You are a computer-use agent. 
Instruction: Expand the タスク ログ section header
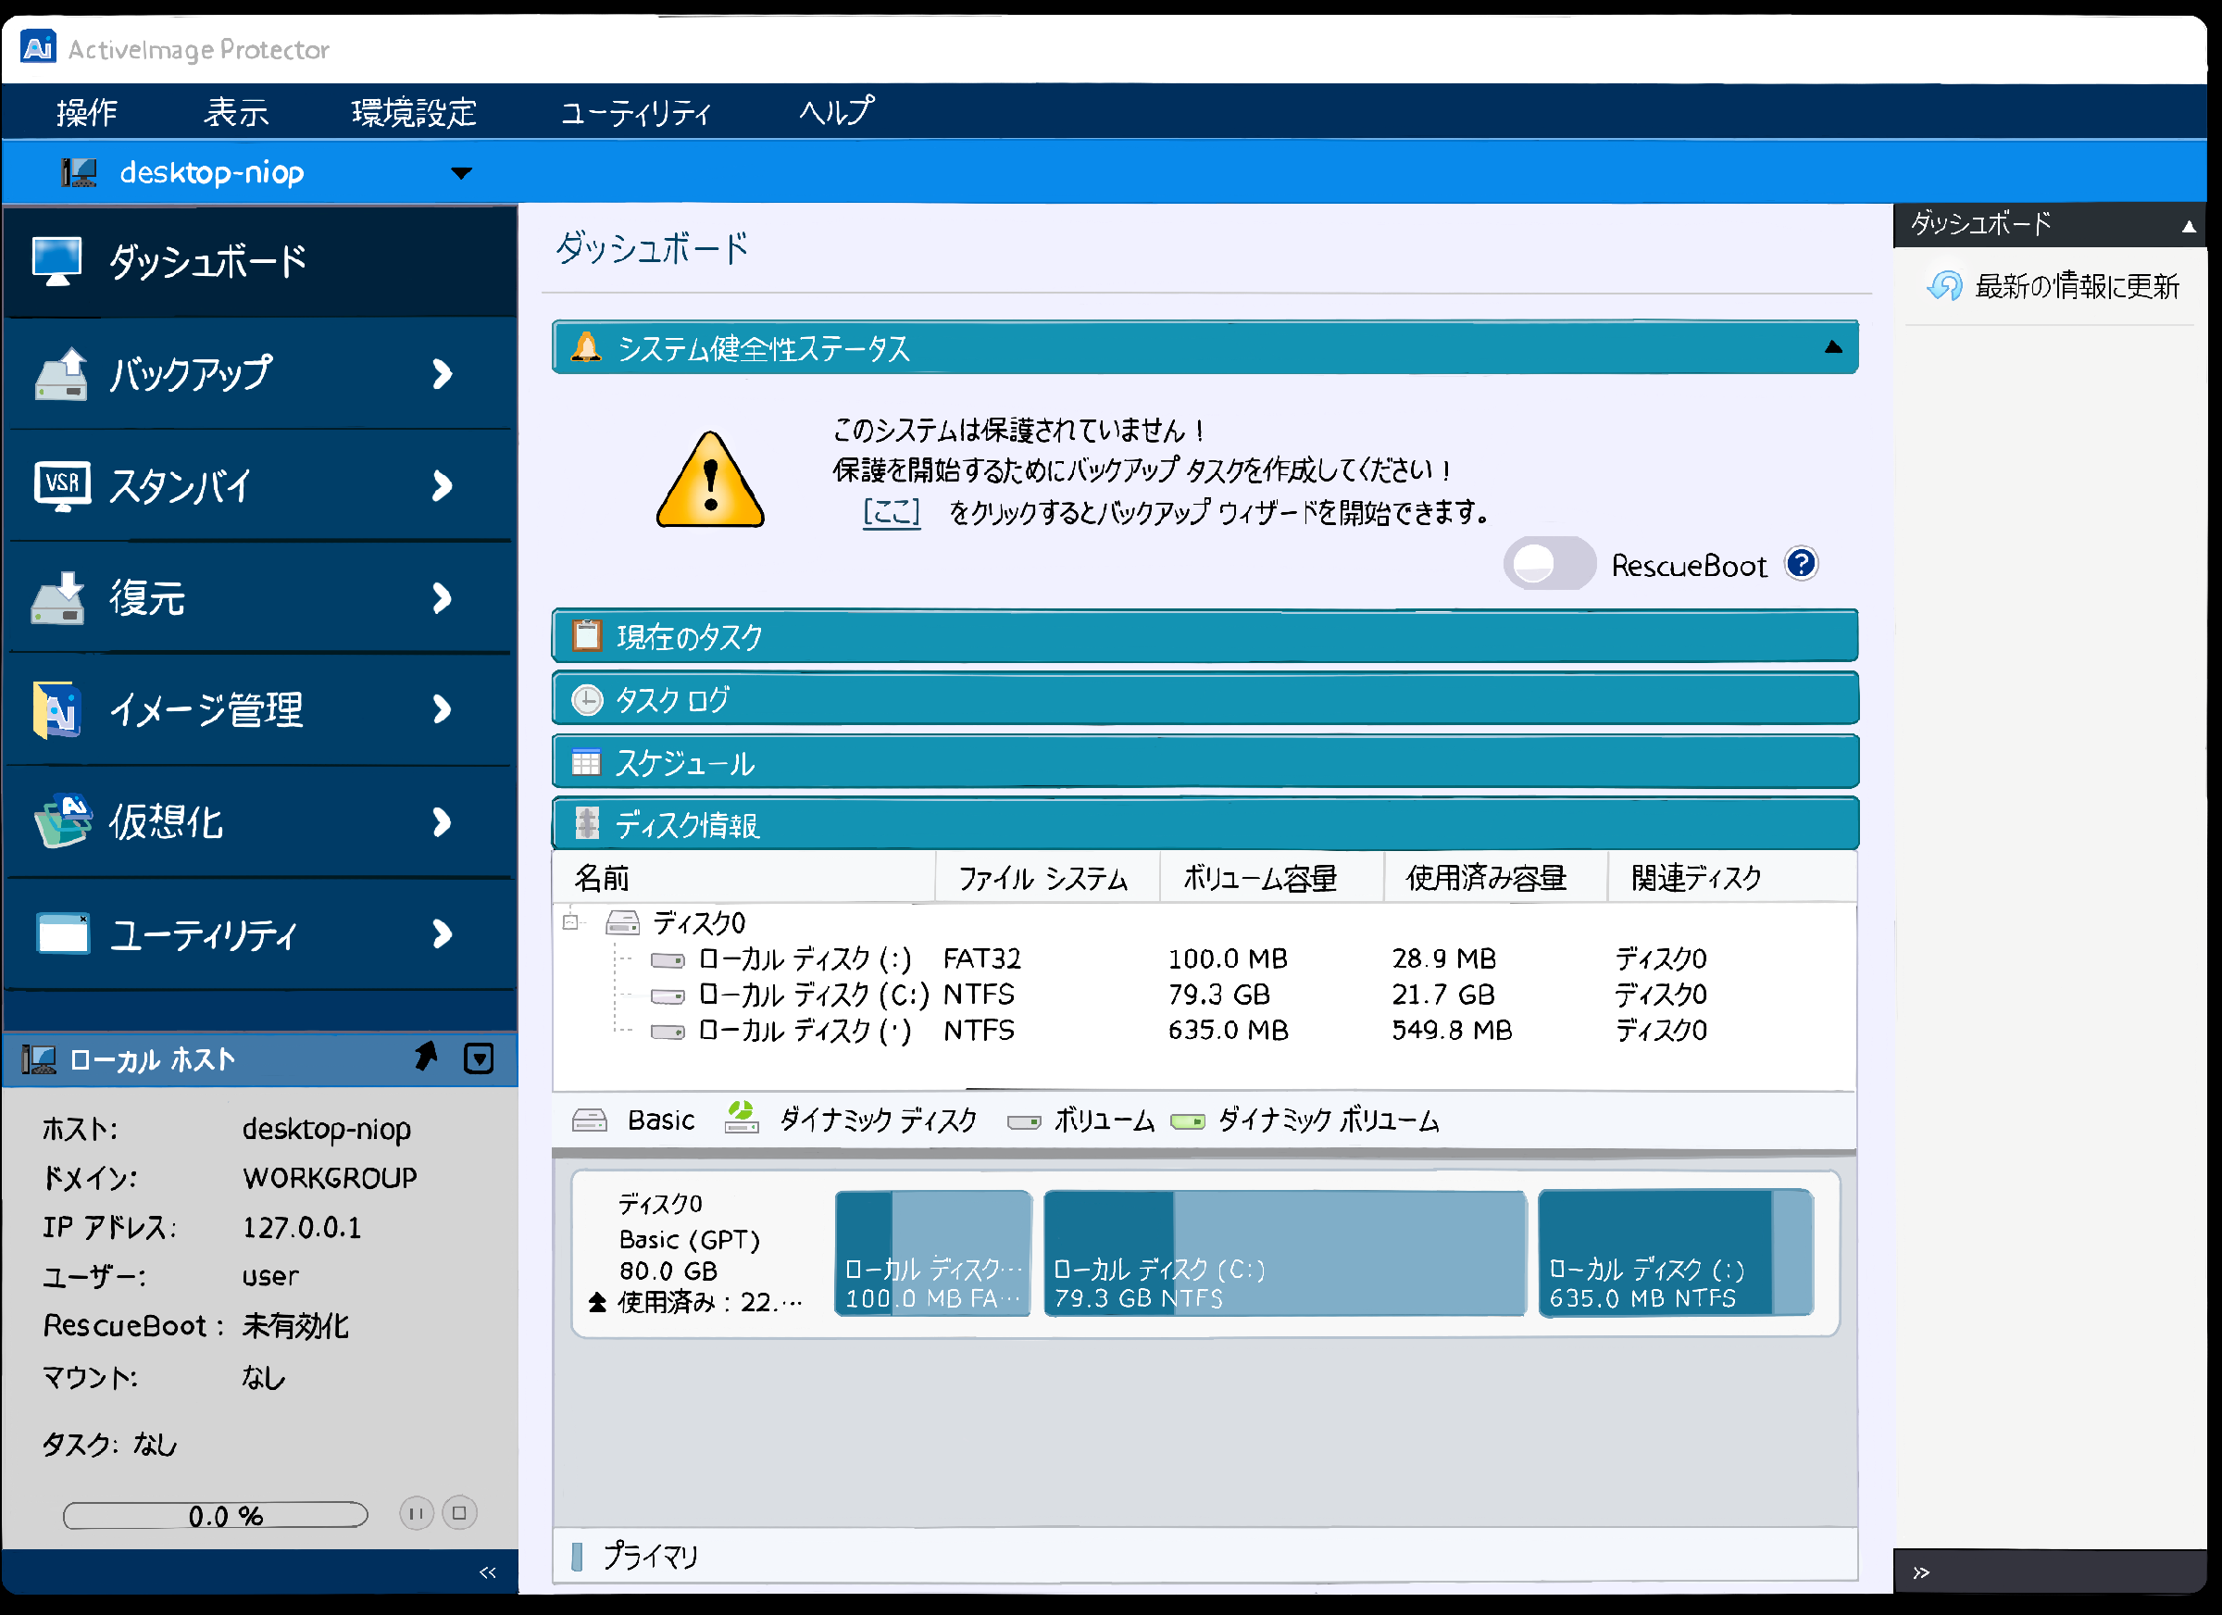(1205, 700)
